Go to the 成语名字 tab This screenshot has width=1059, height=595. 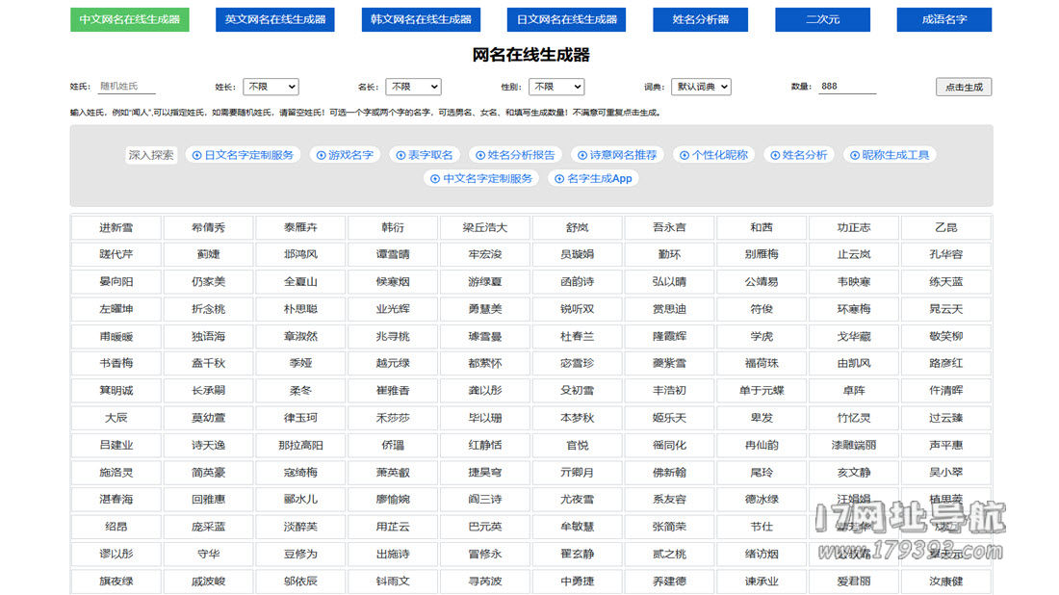943,19
